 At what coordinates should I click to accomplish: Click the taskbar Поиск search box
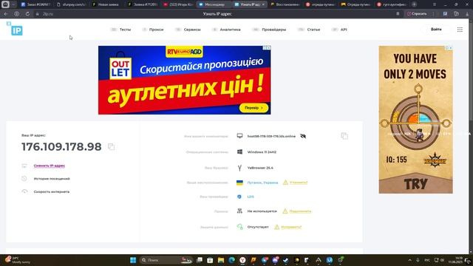click(x=166, y=260)
